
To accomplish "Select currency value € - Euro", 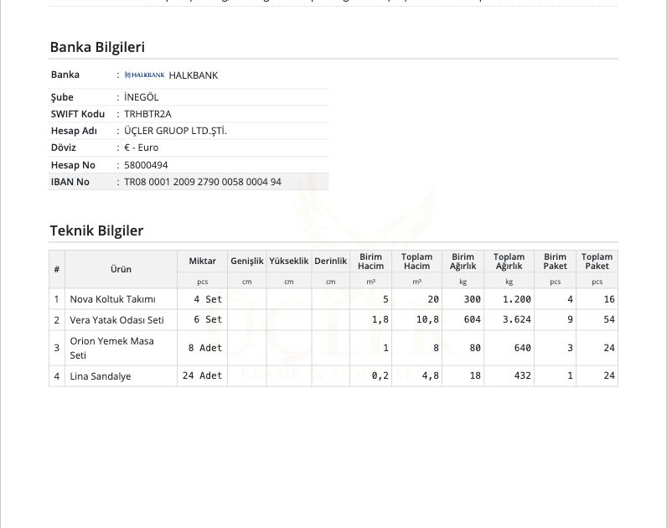I will (142, 148).
